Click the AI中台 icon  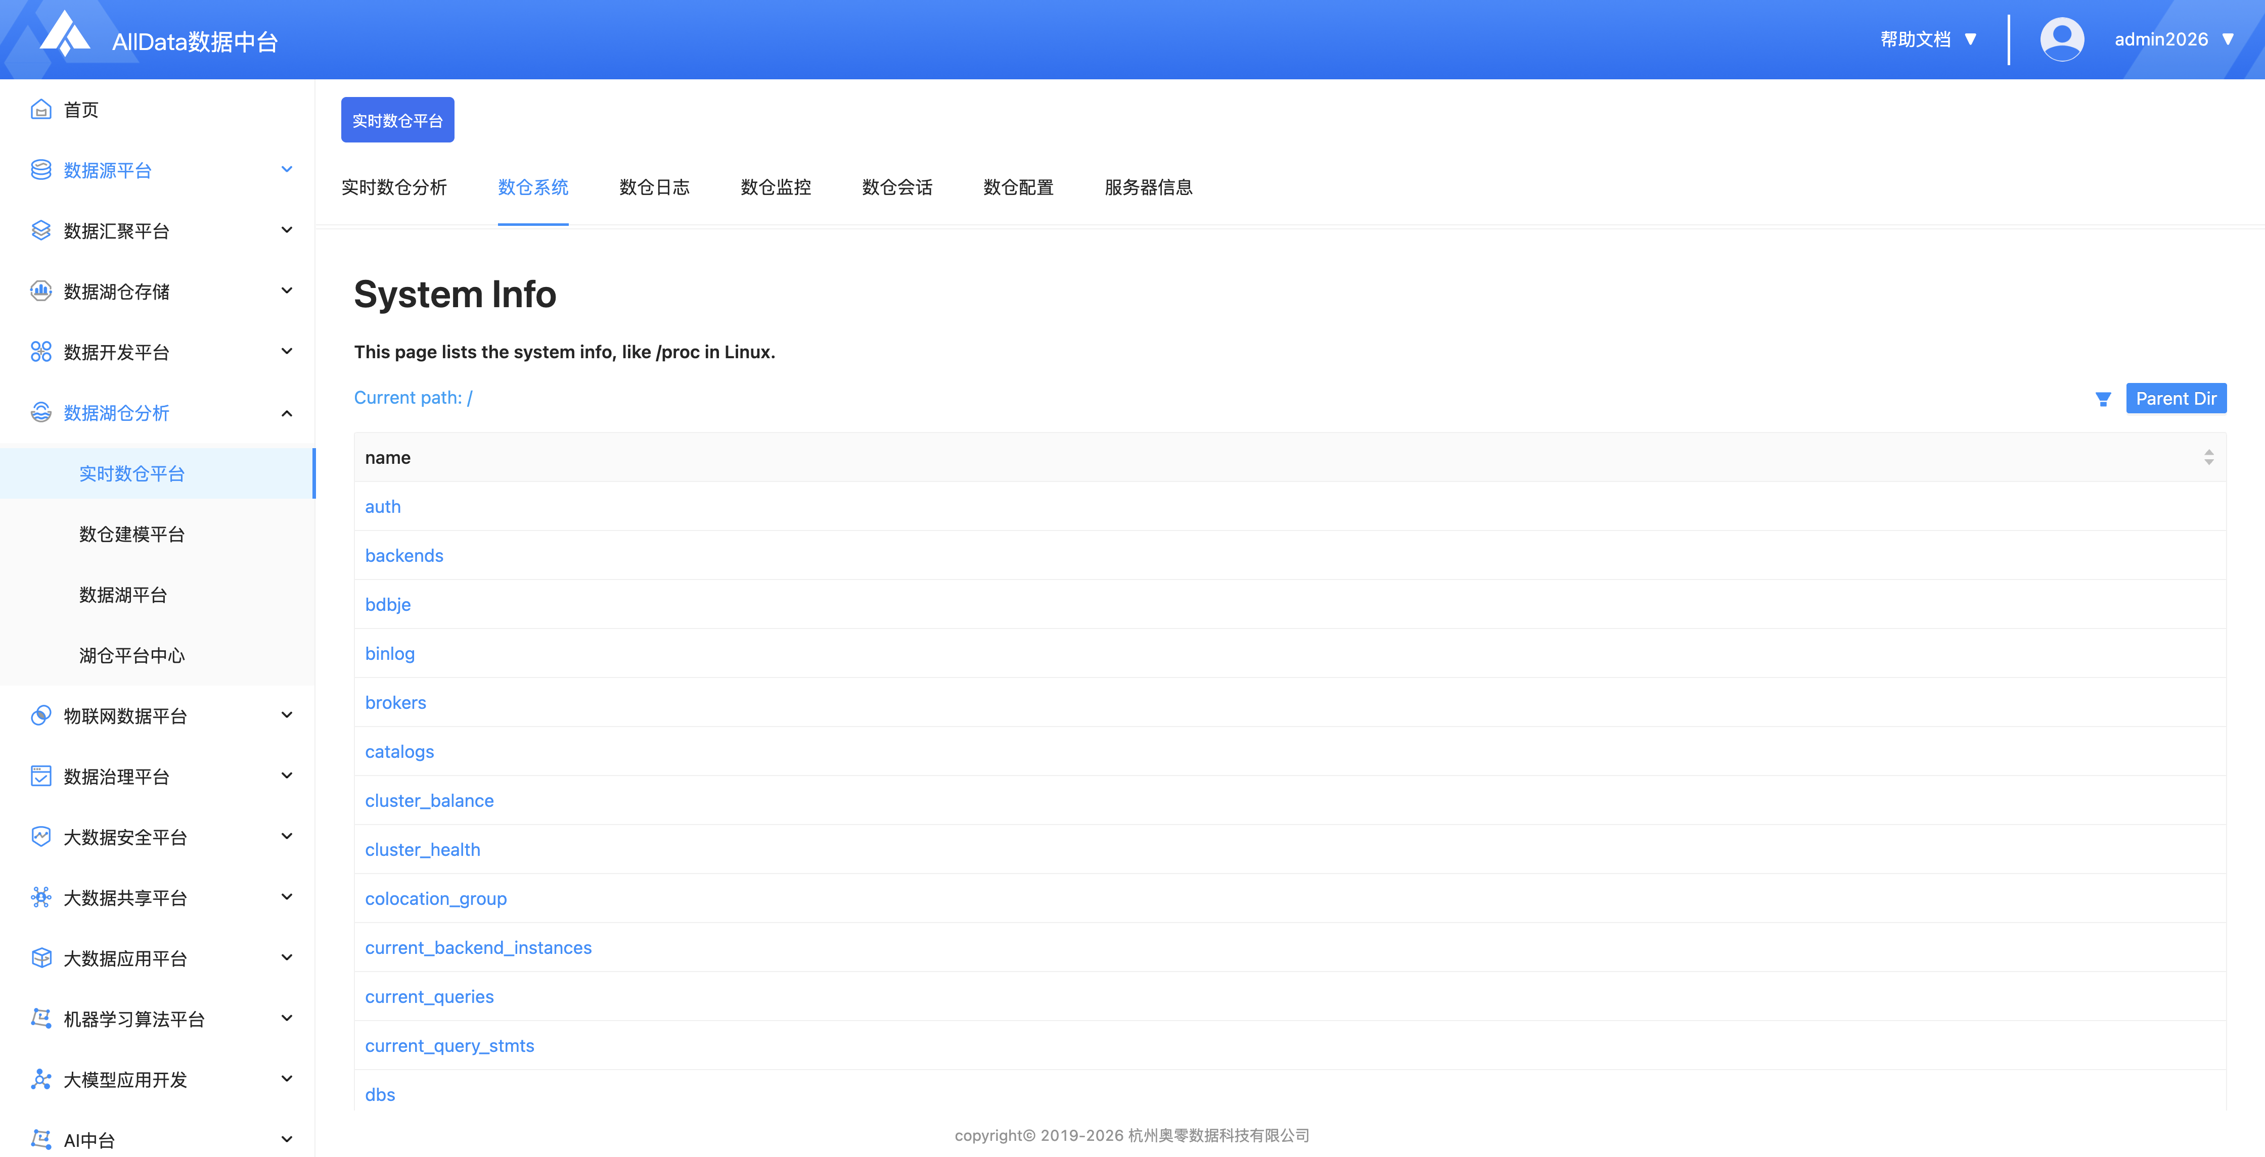click(40, 1139)
